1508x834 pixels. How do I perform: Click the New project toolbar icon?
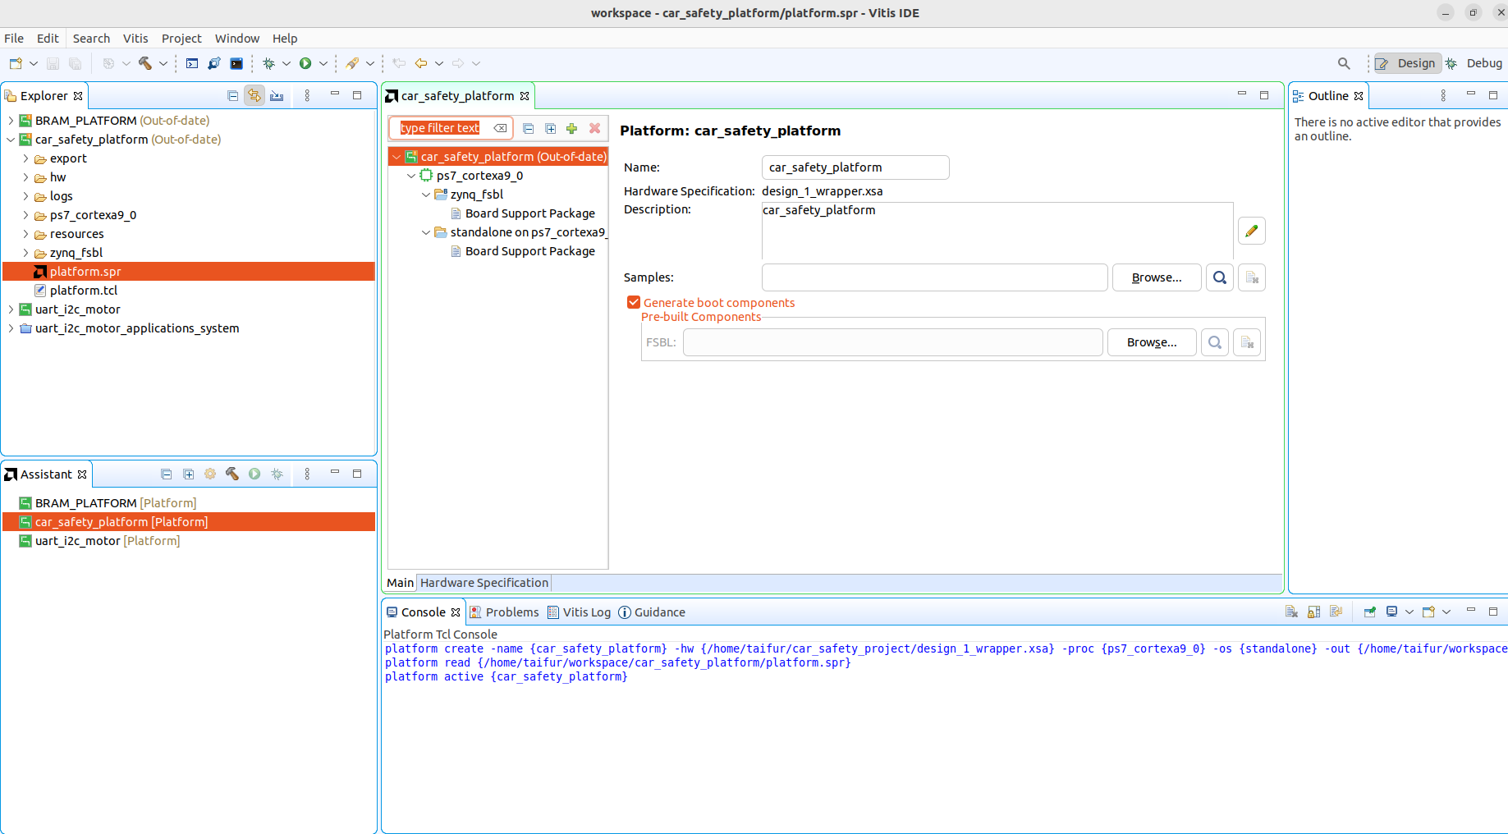click(x=16, y=63)
